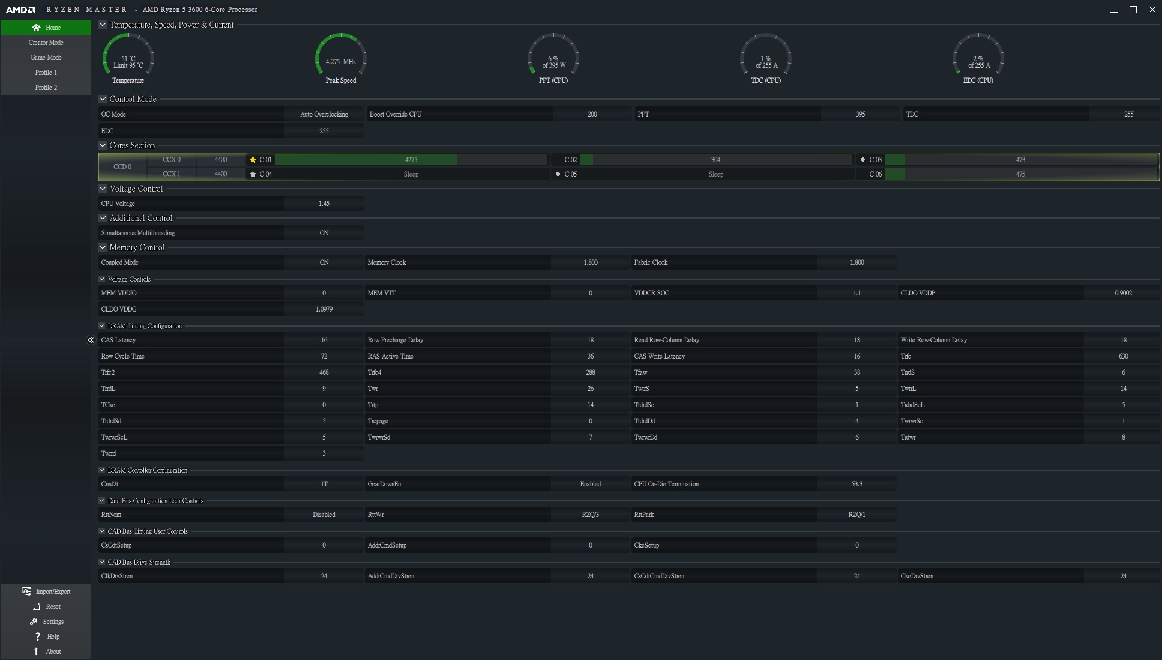1162x660 pixels.
Task: Click the VDDCR SOC value 1.1
Action: (x=857, y=293)
